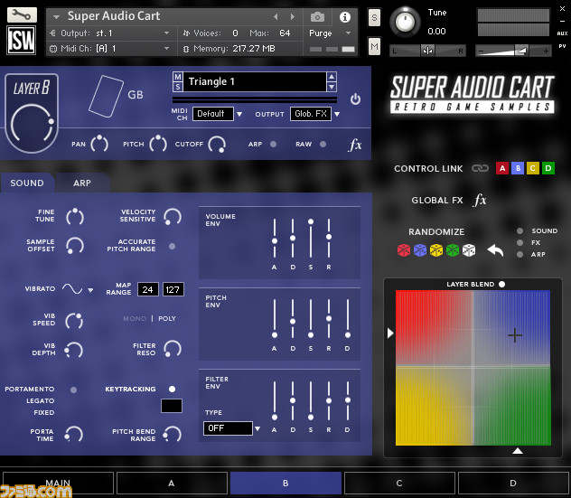Open the Midi Ch dropdown
The image size is (571, 498).
[166, 49]
